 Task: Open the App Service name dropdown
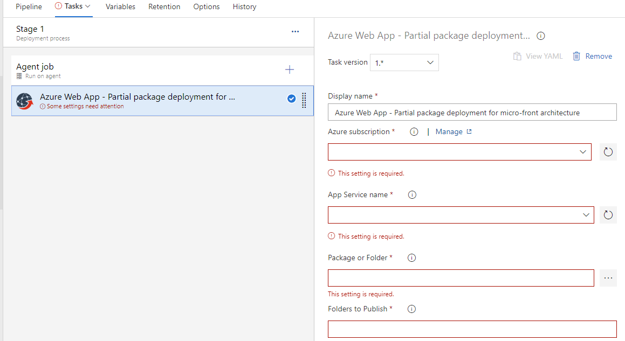[x=461, y=215]
